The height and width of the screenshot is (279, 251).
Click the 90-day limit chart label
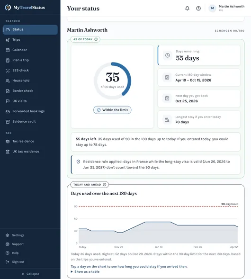coord(230,204)
